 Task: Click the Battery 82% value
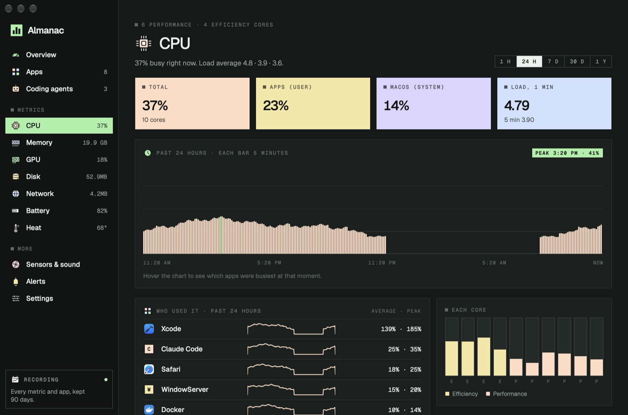pos(102,211)
